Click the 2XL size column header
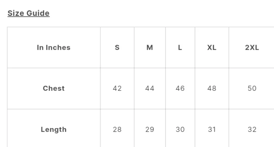The height and width of the screenshot is (147, 274). 252,47
